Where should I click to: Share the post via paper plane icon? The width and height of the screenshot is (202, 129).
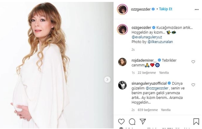[x=142, y=122]
